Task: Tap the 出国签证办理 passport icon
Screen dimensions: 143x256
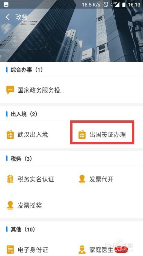Action: pyautogui.click(x=82, y=135)
